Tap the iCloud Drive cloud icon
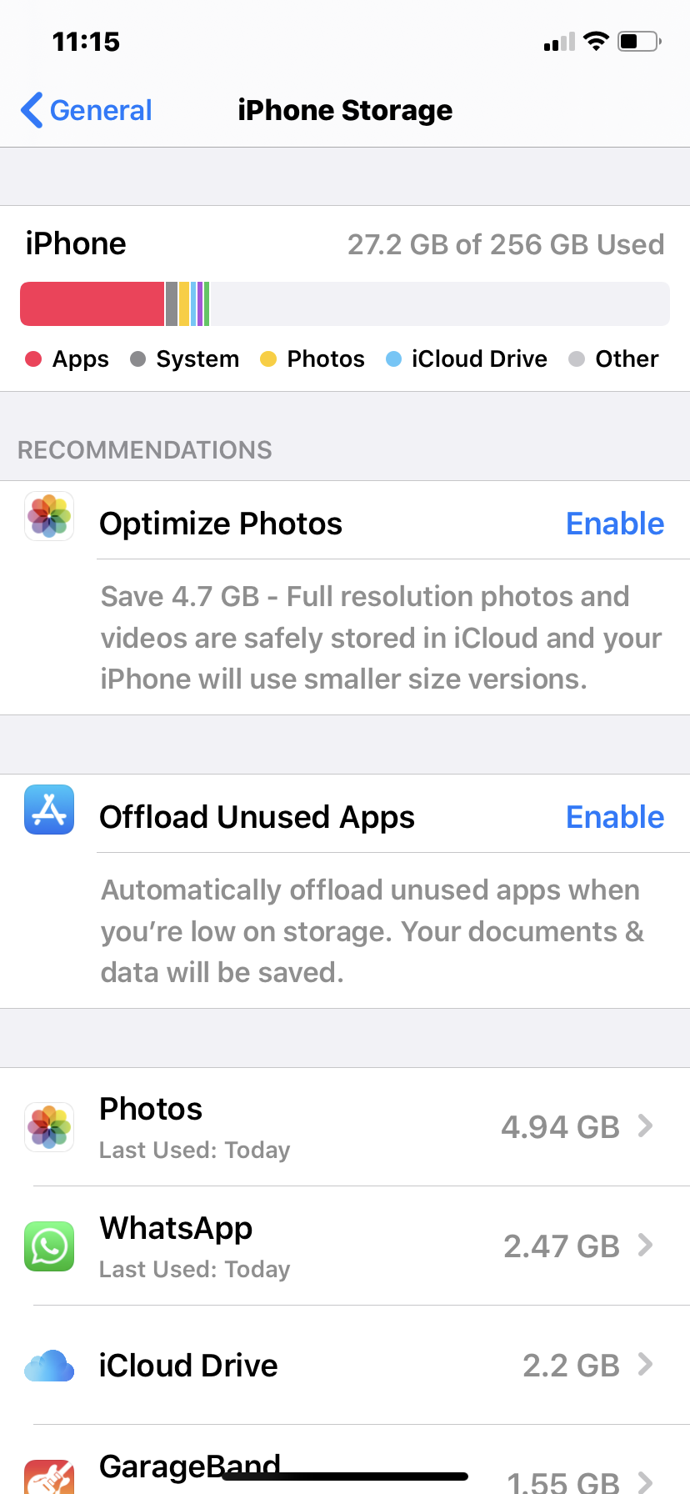The height and width of the screenshot is (1494, 690). (49, 1366)
